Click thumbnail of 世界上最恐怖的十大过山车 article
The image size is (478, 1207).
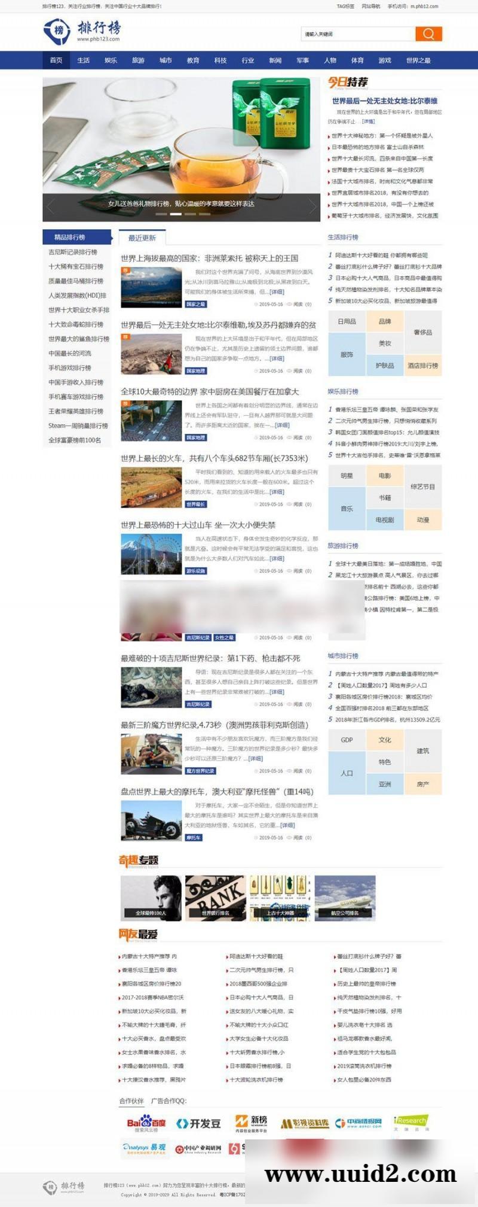(x=151, y=554)
